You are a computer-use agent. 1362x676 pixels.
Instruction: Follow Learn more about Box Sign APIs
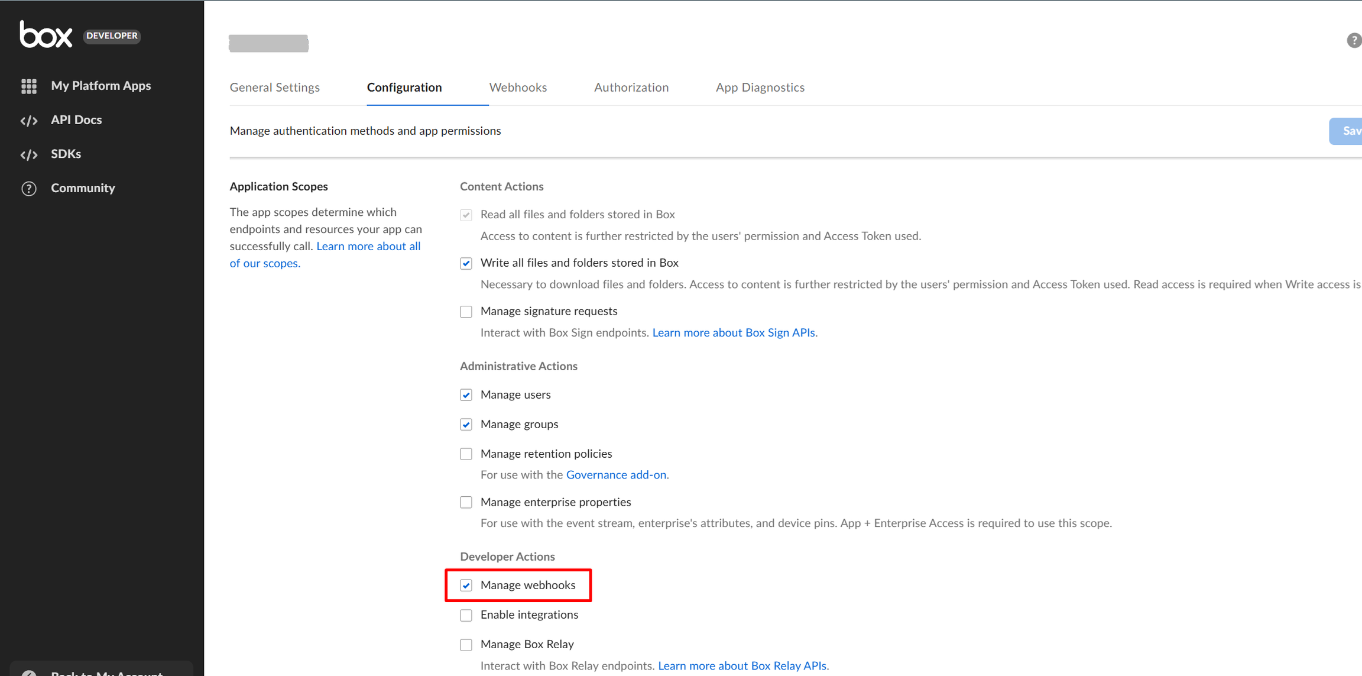coord(733,333)
